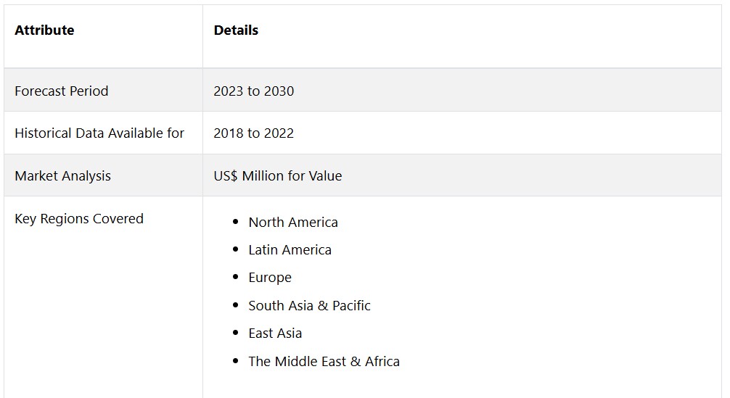Click the bullet beside North America
This screenshot has height=398, width=730.
click(x=235, y=222)
